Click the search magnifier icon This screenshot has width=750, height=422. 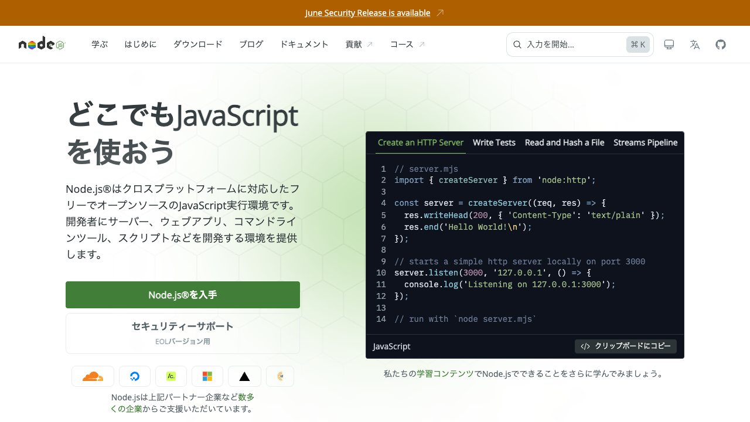[517, 45]
